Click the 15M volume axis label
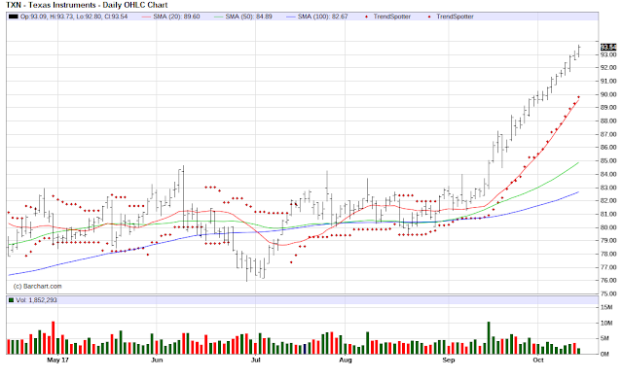This screenshot has height=378, width=623. pyautogui.click(x=606, y=307)
